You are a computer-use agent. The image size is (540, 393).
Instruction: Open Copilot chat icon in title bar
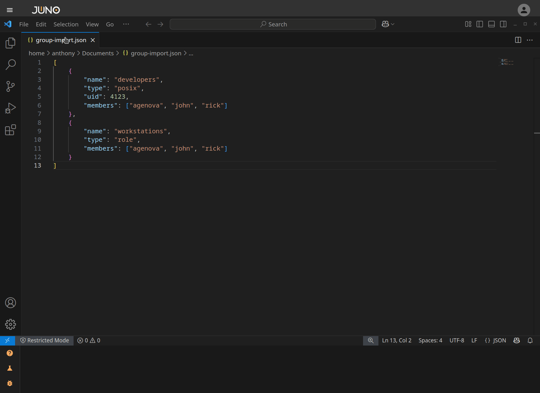point(385,24)
